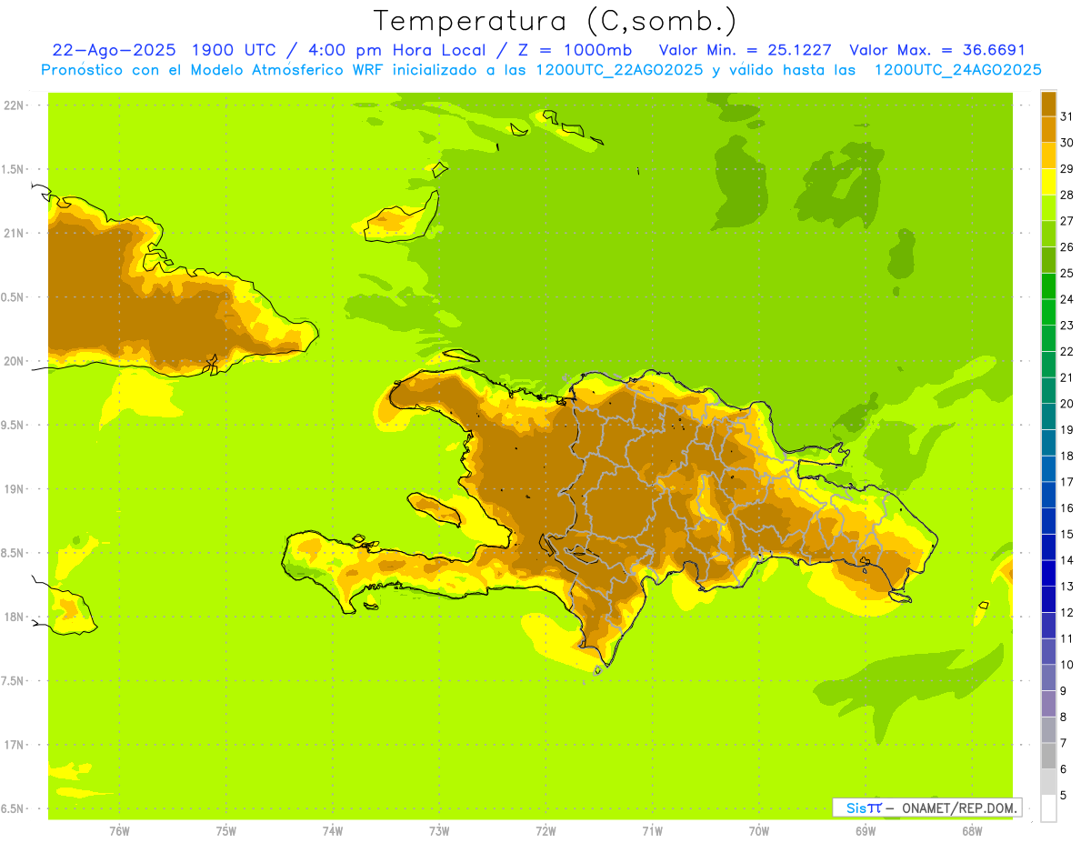This screenshot has height=843, width=1091.
Task: Click the "19N" latitude label
Action: coord(13,489)
